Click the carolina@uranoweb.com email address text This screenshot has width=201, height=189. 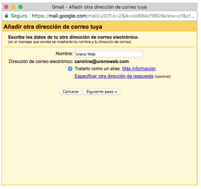click(x=102, y=62)
